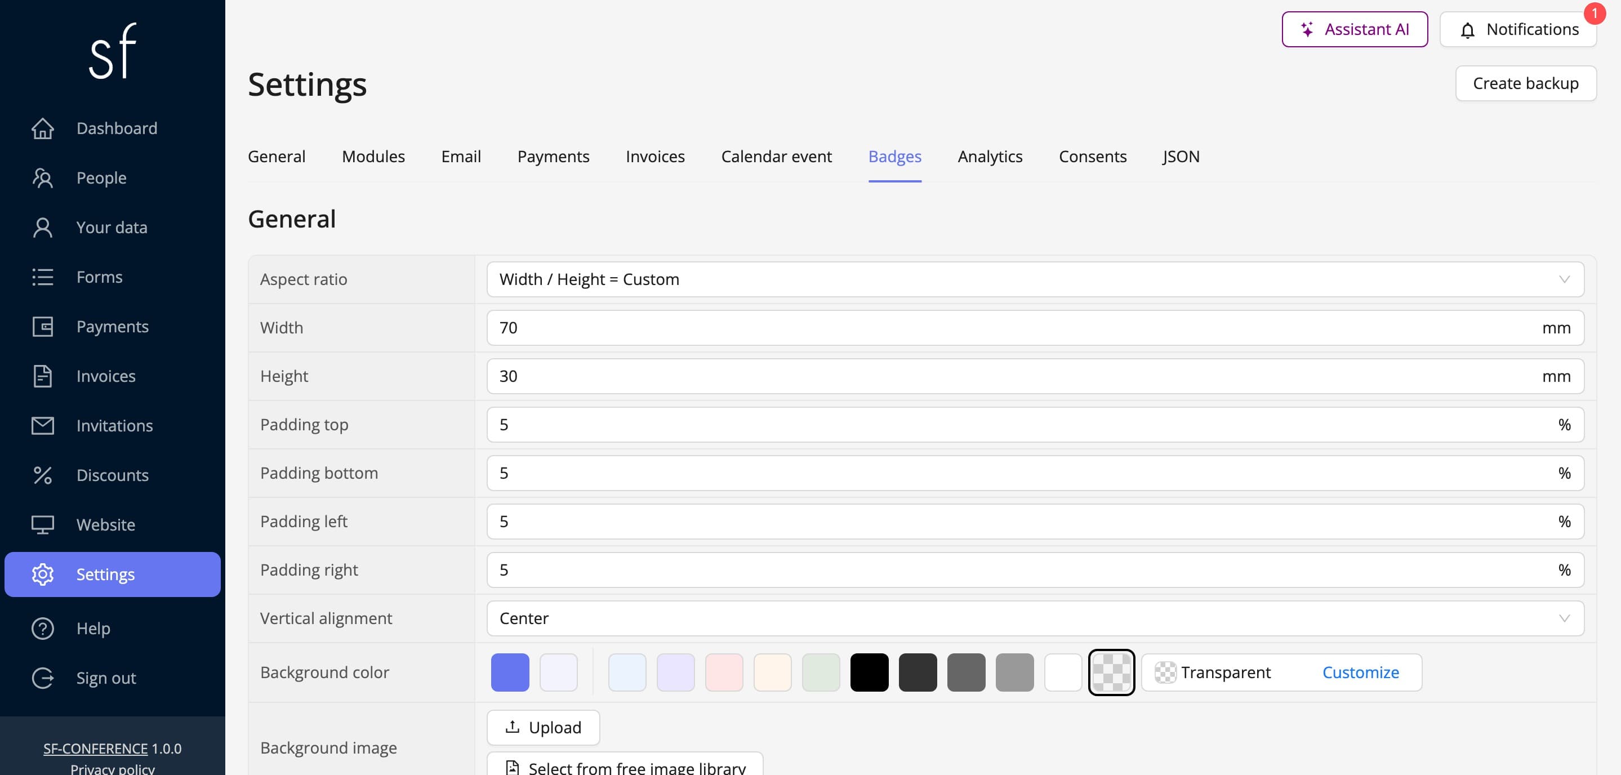The height and width of the screenshot is (775, 1621).
Task: Click the Payments wallet icon in sidebar
Action: (x=43, y=327)
